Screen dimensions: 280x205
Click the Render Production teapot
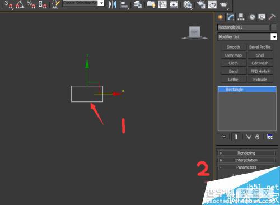pos(224,4)
